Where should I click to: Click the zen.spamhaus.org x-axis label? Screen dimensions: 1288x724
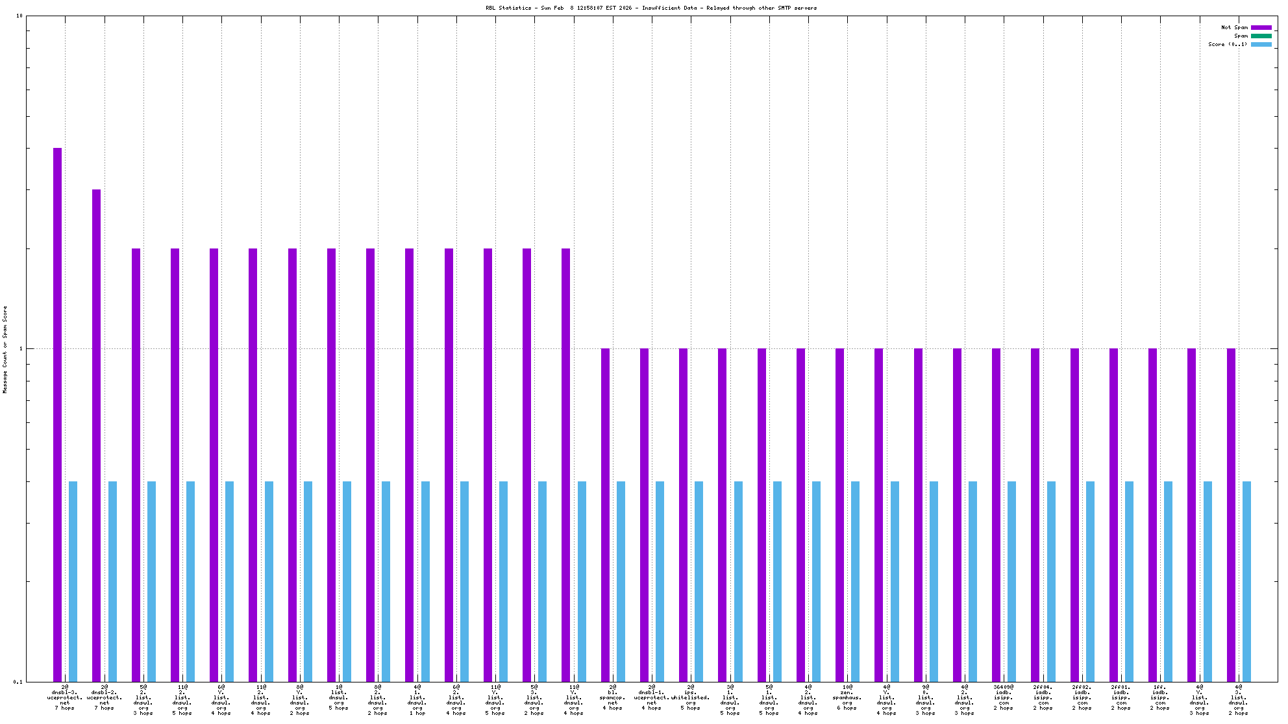(847, 697)
